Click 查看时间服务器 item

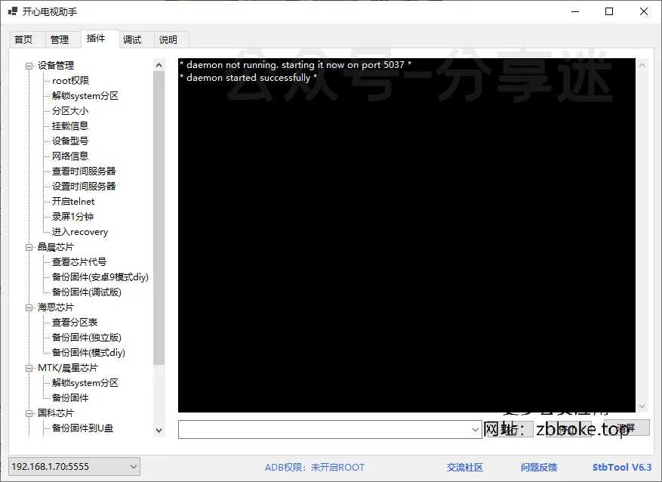pos(84,171)
